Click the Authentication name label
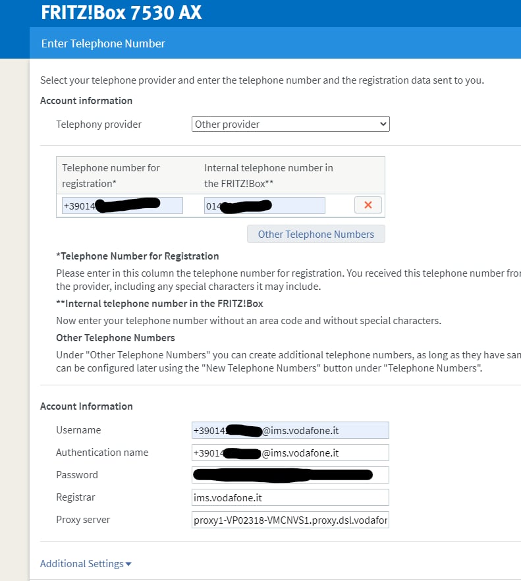521x581 pixels. coord(102,453)
